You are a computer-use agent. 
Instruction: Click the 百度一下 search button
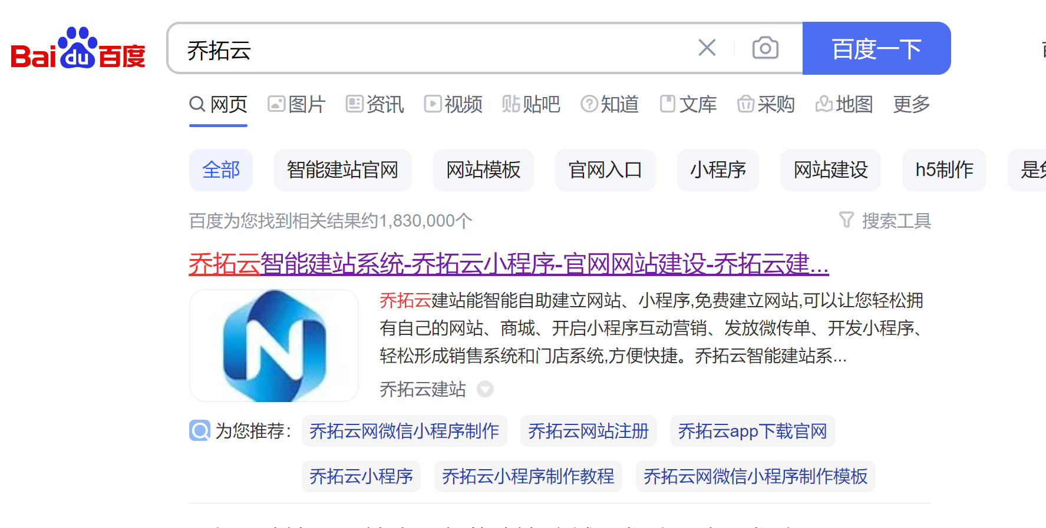pyautogui.click(x=876, y=48)
